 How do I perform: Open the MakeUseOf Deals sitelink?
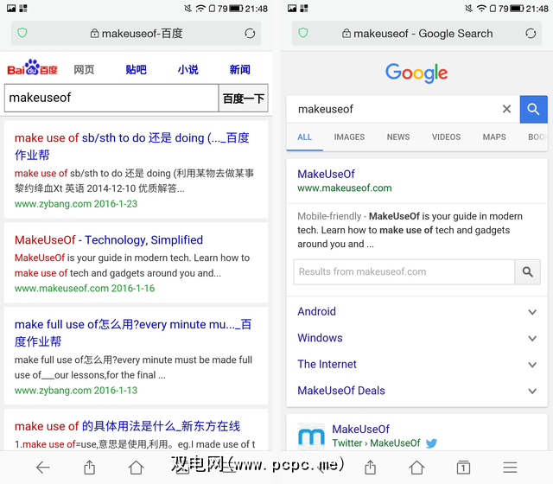[x=341, y=391]
